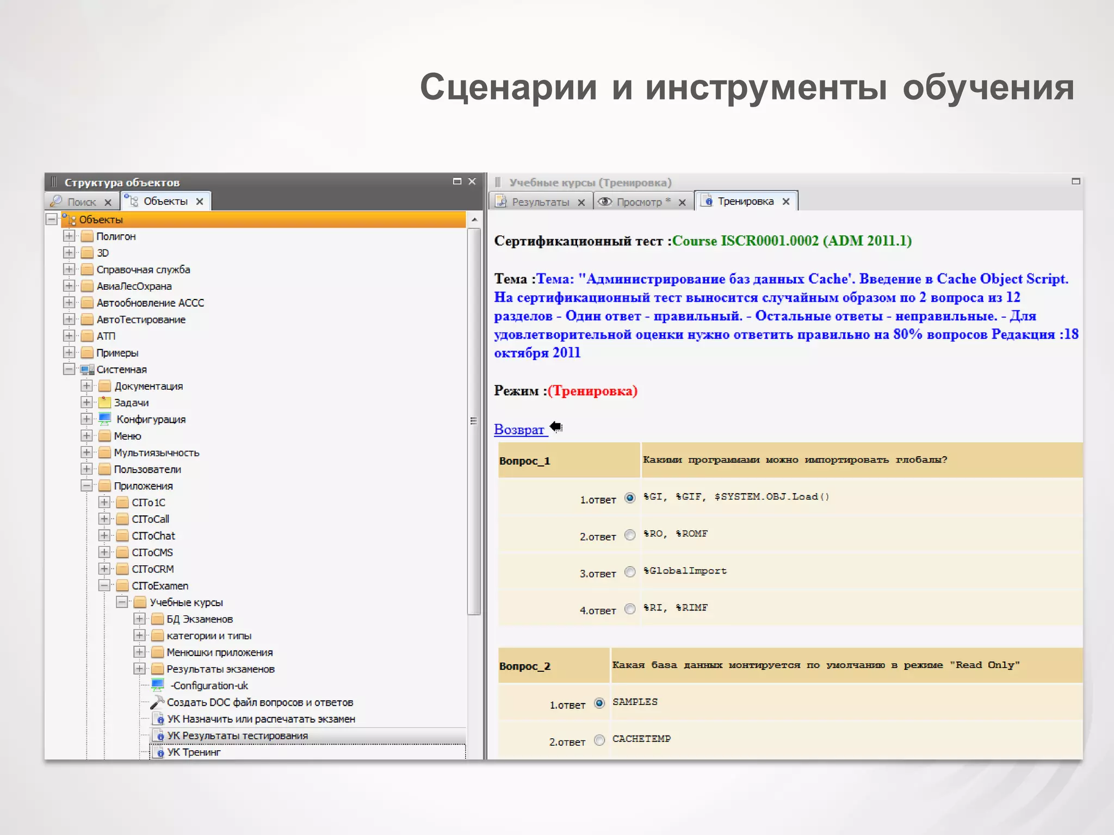The height and width of the screenshot is (835, 1114).
Task: Select the Автообновление АССС tree item
Action: (x=150, y=303)
